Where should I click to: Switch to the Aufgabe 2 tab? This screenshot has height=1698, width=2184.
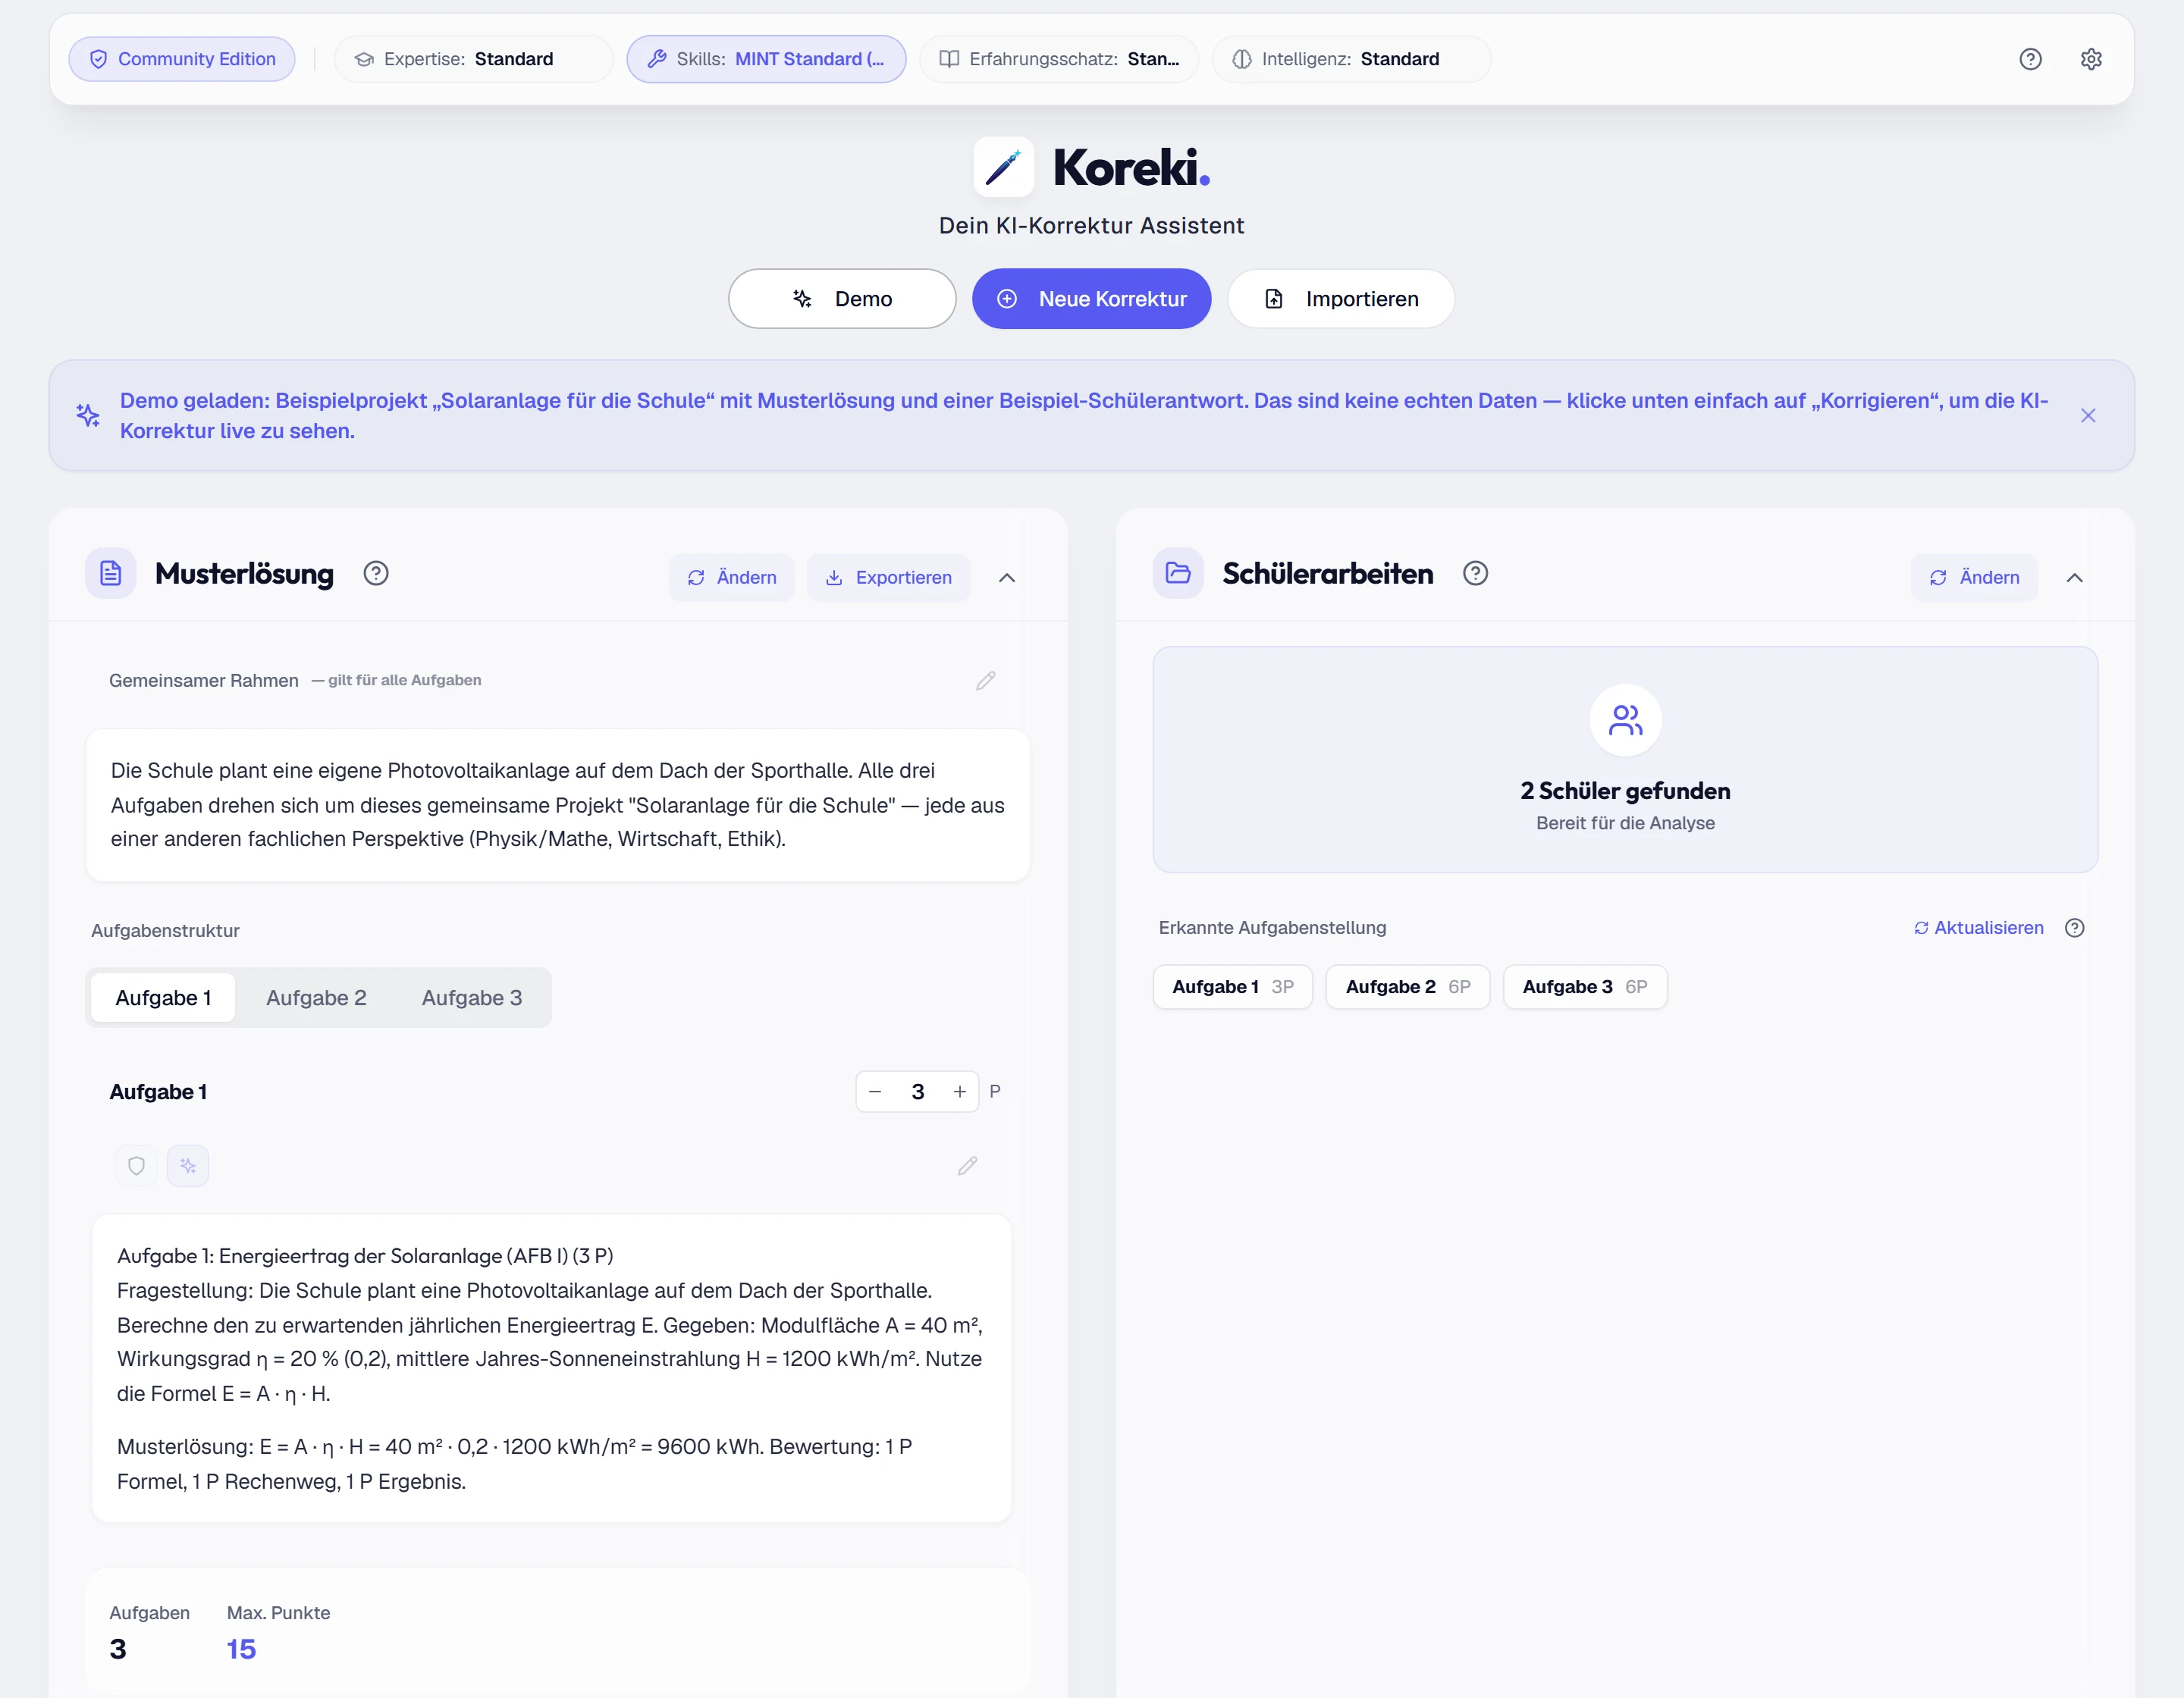pyautogui.click(x=316, y=998)
